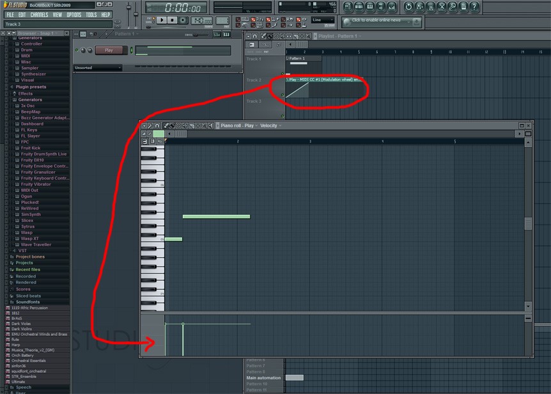Open the EDIT menu
Viewport: 551px width, 394px height.
[22, 15]
